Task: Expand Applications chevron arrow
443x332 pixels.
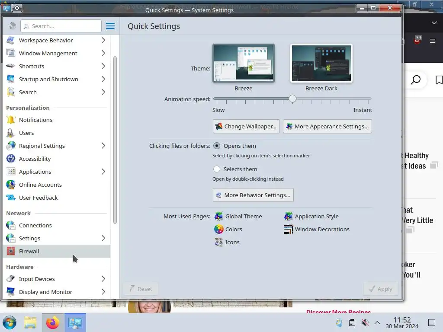Action: click(103, 172)
